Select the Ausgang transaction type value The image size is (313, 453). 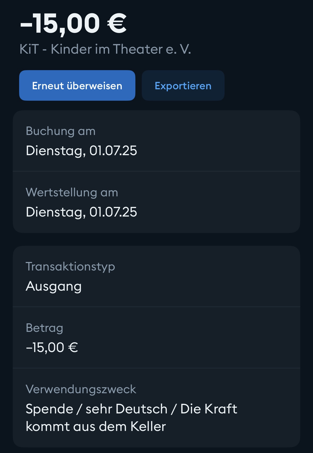(54, 286)
